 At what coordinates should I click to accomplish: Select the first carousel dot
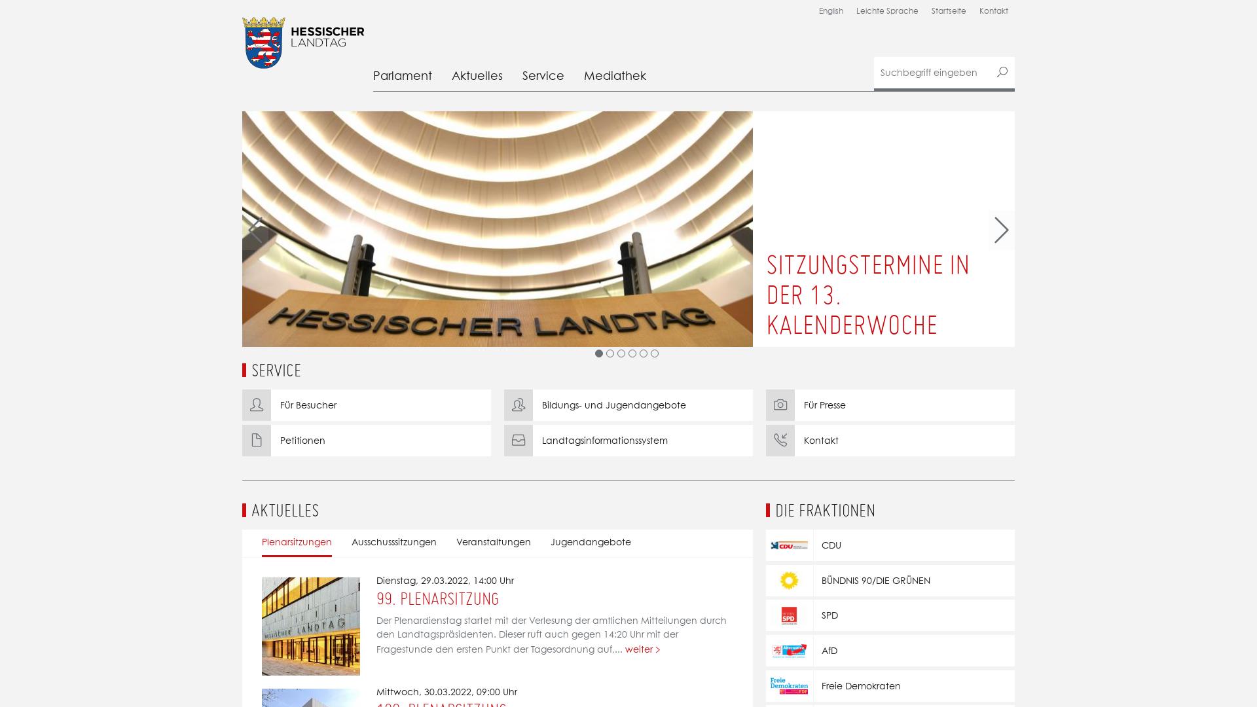point(599,353)
